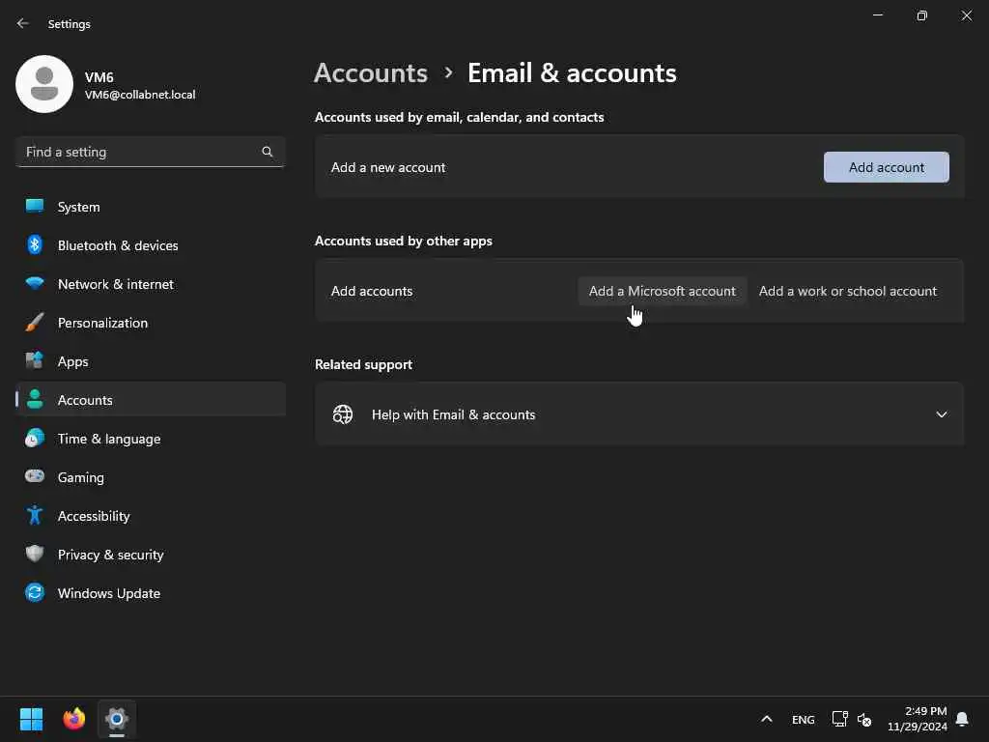Expand Help with Email & accounts
The image size is (989, 742).
coord(639,414)
